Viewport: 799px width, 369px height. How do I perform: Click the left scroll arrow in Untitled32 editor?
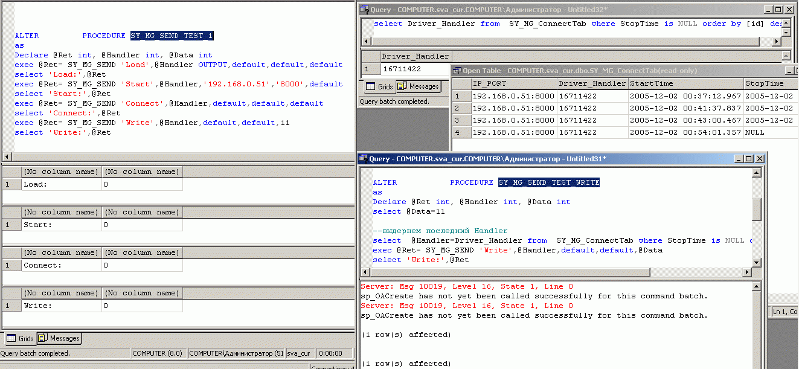coord(366,42)
